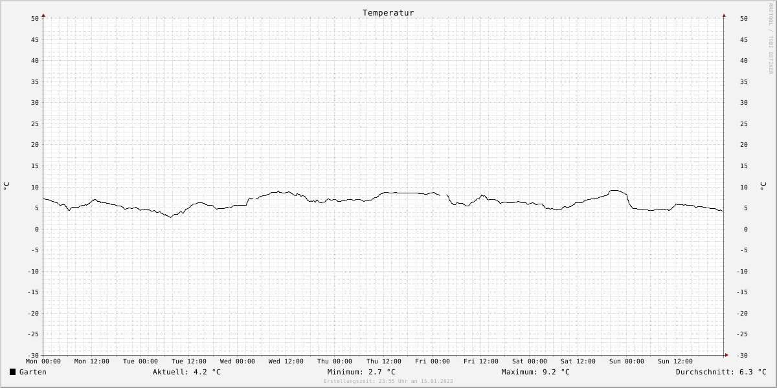Select the Maximum: 9.2 °C value
The height and width of the screenshot is (388, 777).
(x=535, y=372)
